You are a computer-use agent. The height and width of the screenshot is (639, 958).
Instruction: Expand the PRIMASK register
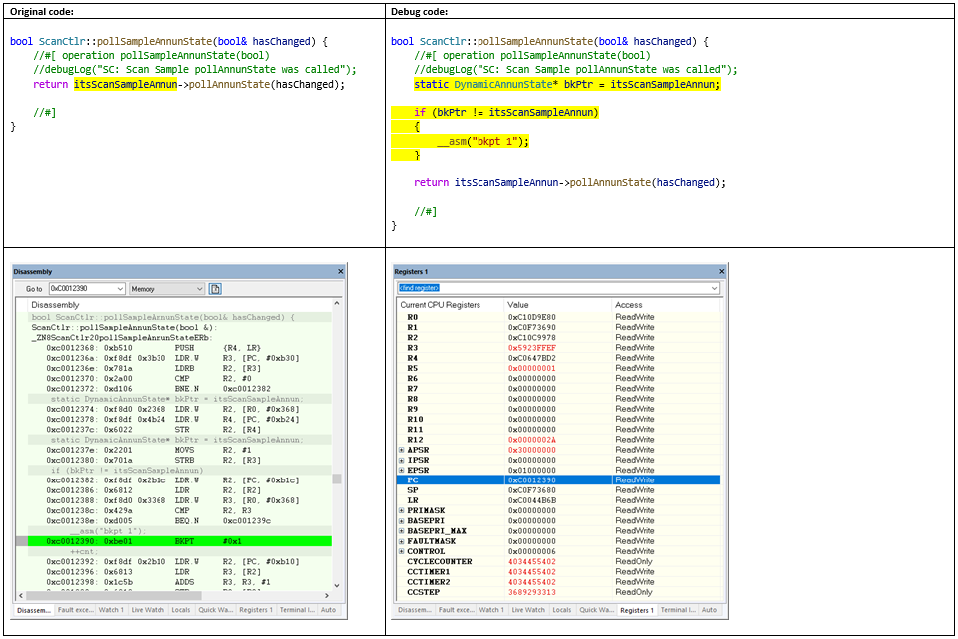tap(402, 510)
